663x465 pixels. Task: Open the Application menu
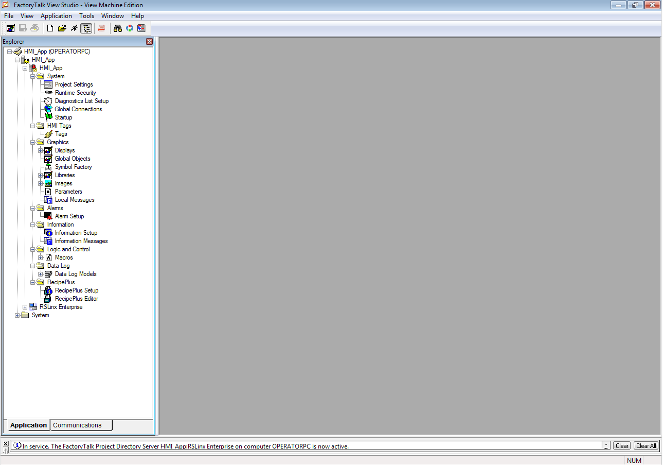pyautogui.click(x=56, y=16)
